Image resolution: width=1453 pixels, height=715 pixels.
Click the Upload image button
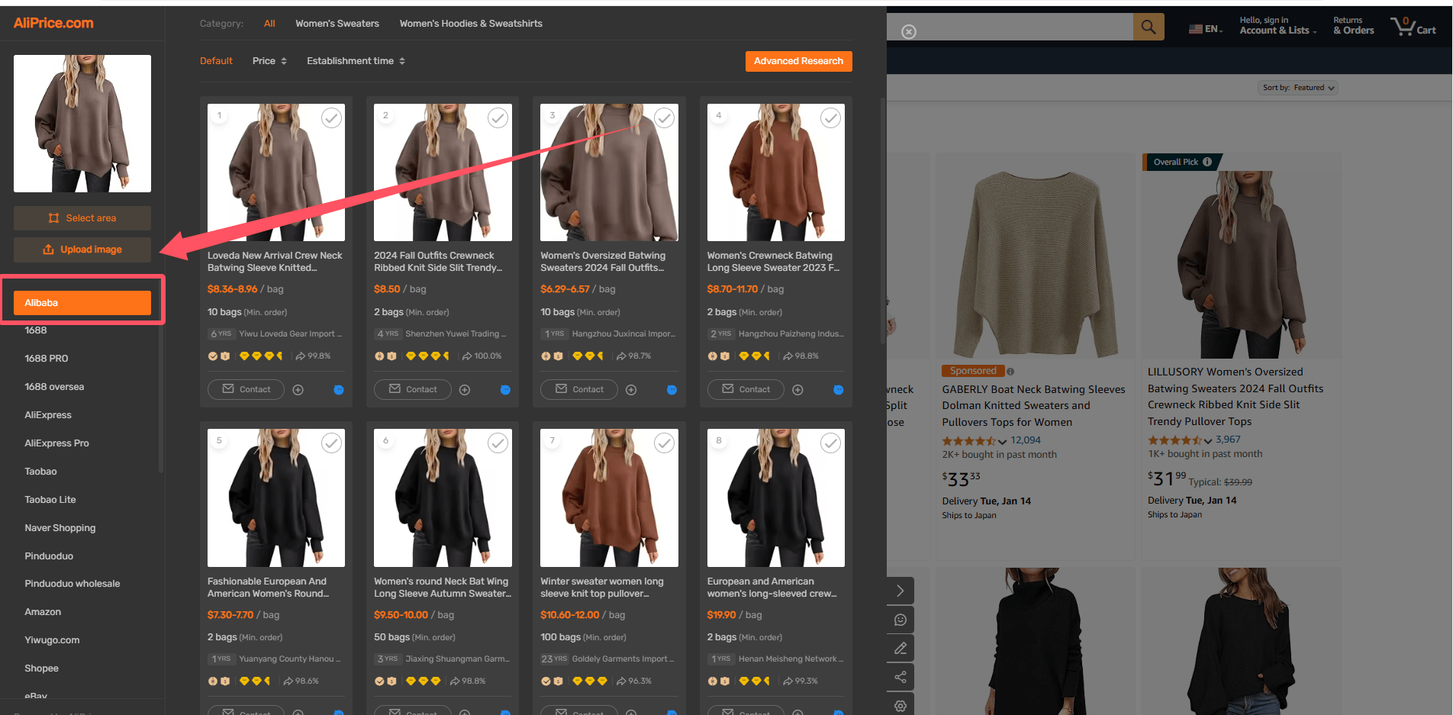(82, 250)
